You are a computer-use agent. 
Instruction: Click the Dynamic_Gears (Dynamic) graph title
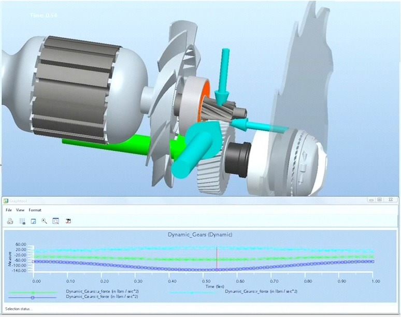(200, 235)
